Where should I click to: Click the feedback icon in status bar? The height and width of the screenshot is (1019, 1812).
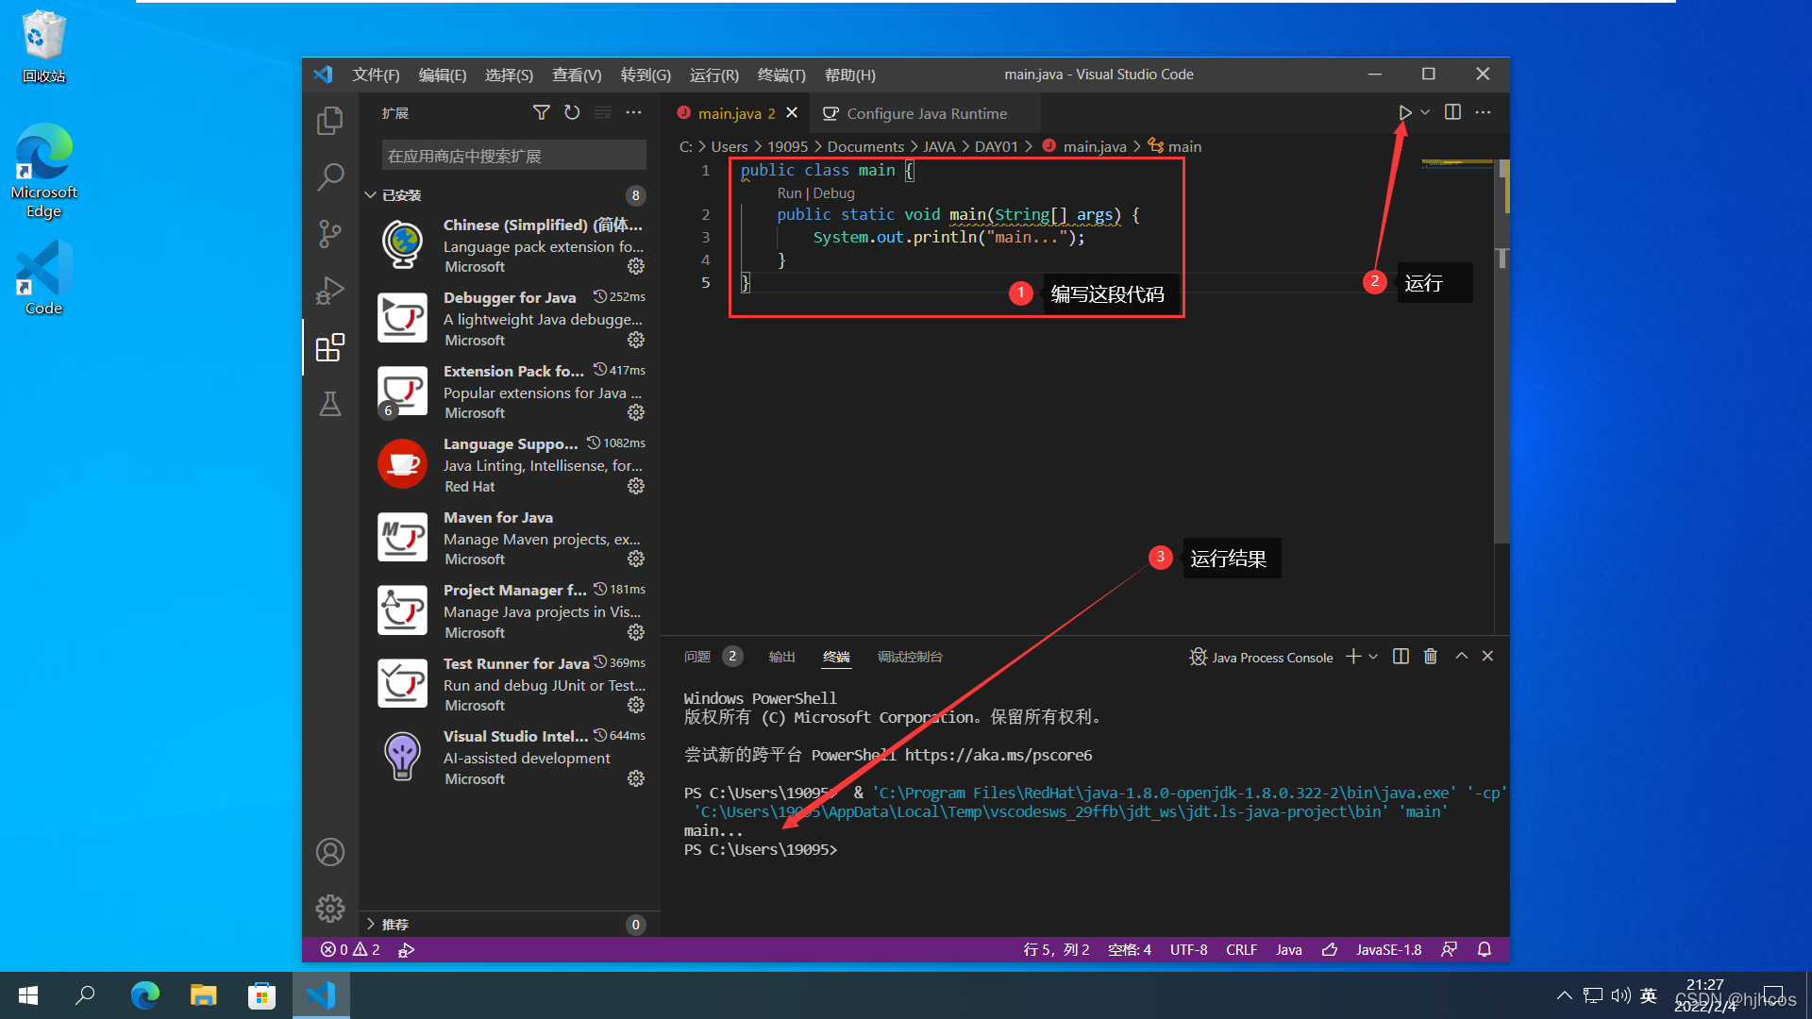tap(1449, 949)
